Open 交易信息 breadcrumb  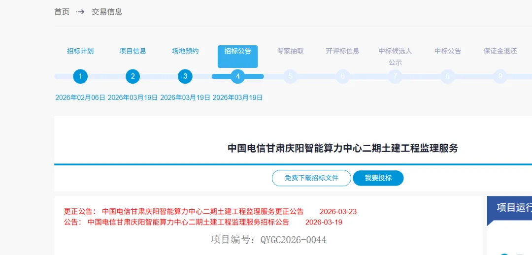point(107,12)
